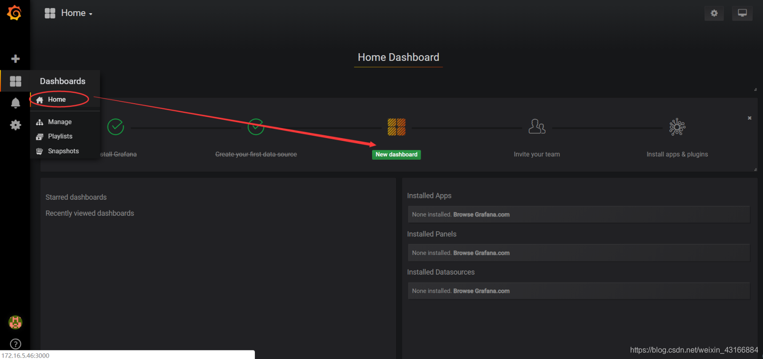This screenshot has height=359, width=763.
Task: Open the Alerting bell icon
Action: click(x=16, y=103)
